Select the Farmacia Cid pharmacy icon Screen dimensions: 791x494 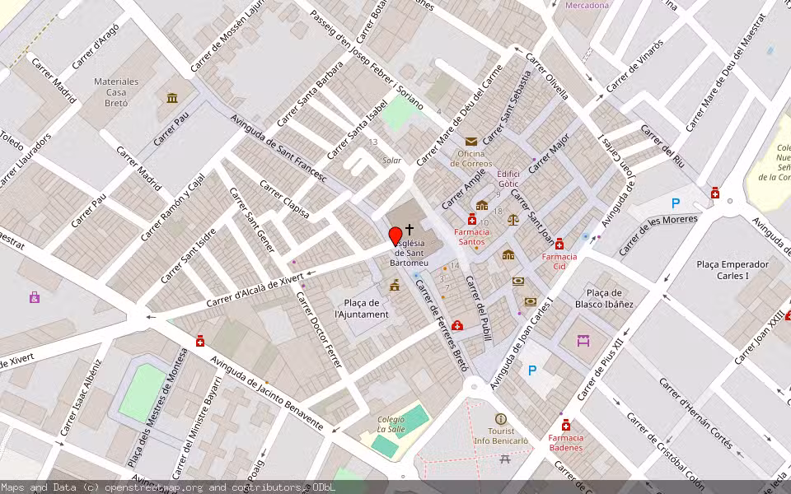coord(560,244)
